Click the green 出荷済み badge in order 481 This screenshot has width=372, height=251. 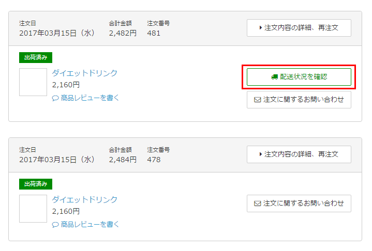[x=36, y=57]
